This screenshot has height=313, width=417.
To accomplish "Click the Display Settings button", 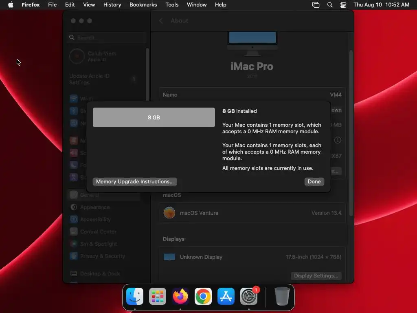I will coord(316,276).
